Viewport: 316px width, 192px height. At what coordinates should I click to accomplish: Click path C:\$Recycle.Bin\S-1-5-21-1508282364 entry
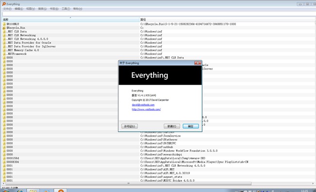tap(188, 24)
